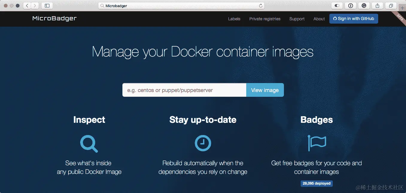Click the View image button
Image resolution: width=406 pixels, height=193 pixels.
point(265,90)
